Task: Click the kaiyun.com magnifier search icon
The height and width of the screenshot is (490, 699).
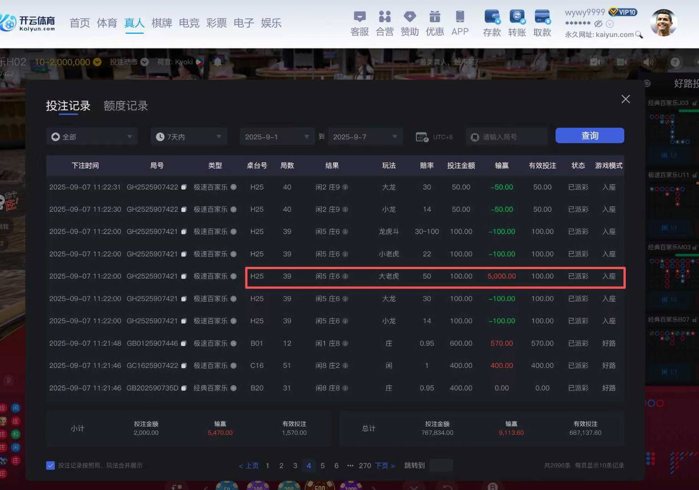Action: point(638,34)
